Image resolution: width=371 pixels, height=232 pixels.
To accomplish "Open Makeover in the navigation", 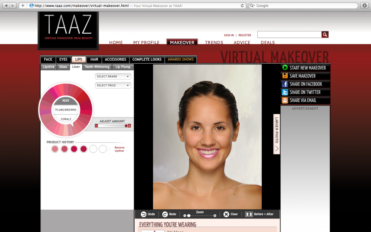I will [182, 42].
